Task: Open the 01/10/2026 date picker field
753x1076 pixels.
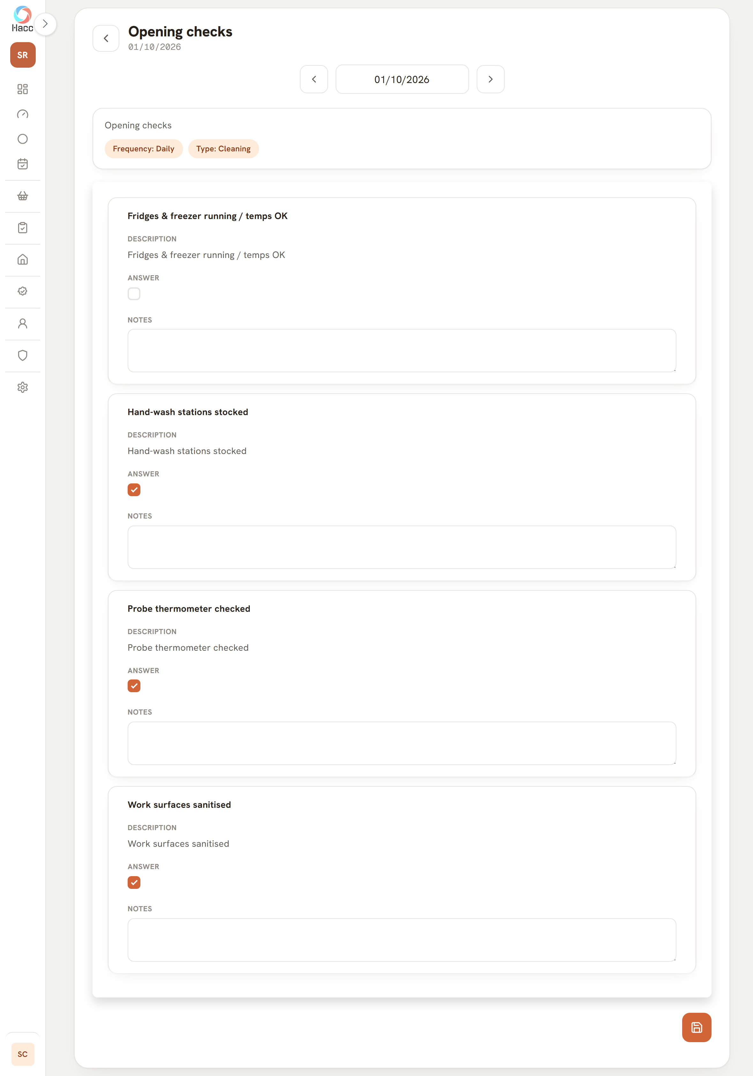Action: tap(402, 79)
